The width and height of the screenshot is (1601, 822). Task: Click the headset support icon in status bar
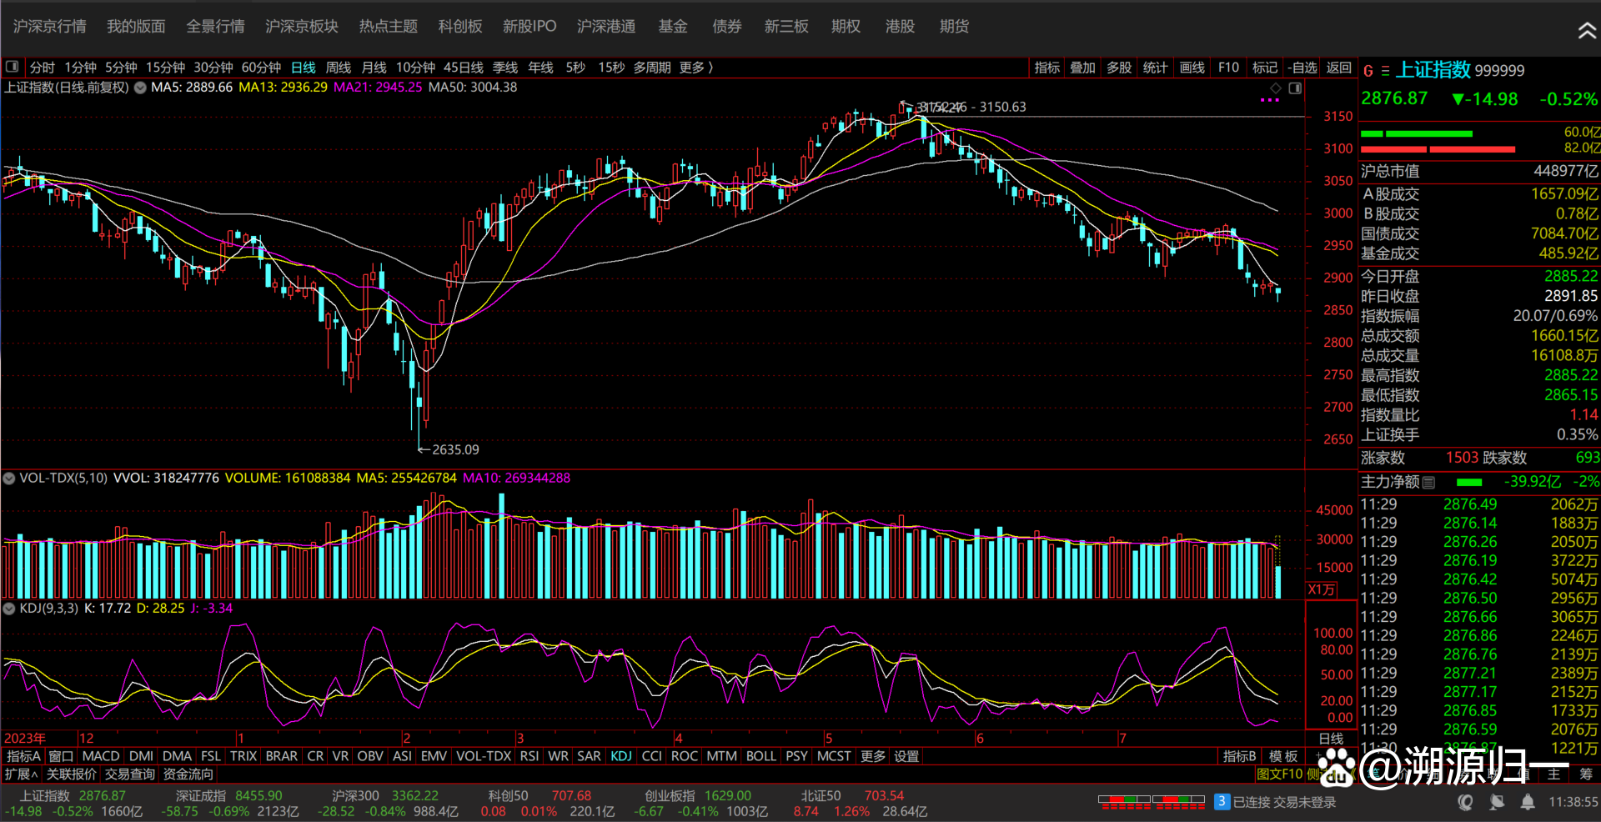point(1465,802)
